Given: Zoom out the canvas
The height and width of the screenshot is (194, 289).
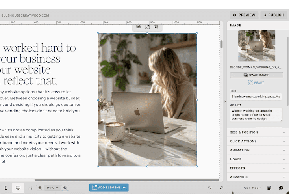Looking at the screenshot, I should (x=40, y=188).
